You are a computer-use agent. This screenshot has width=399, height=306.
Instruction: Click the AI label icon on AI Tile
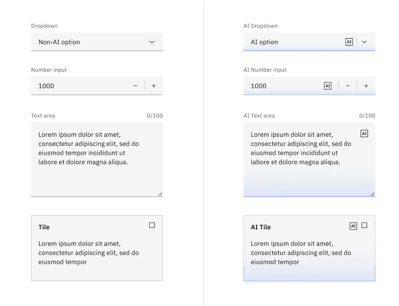[x=353, y=226]
